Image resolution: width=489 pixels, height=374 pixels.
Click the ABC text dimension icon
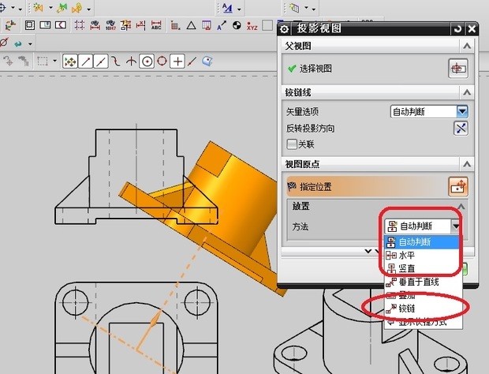click(156, 25)
